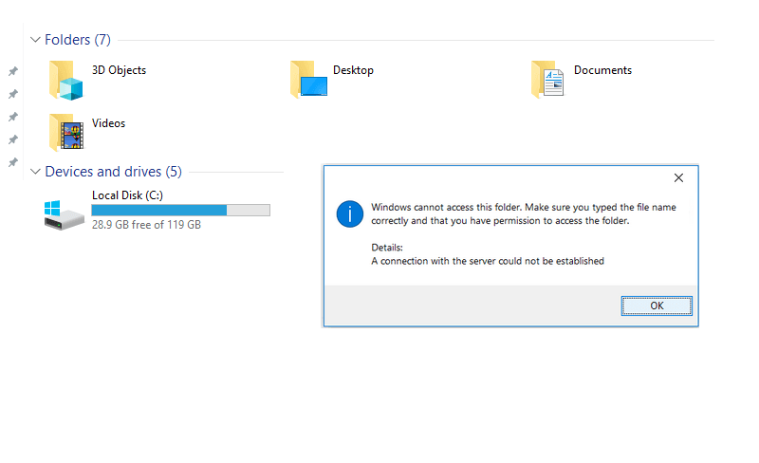Open the Documents folder icon
This screenshot has height=463, width=759.
[547, 80]
